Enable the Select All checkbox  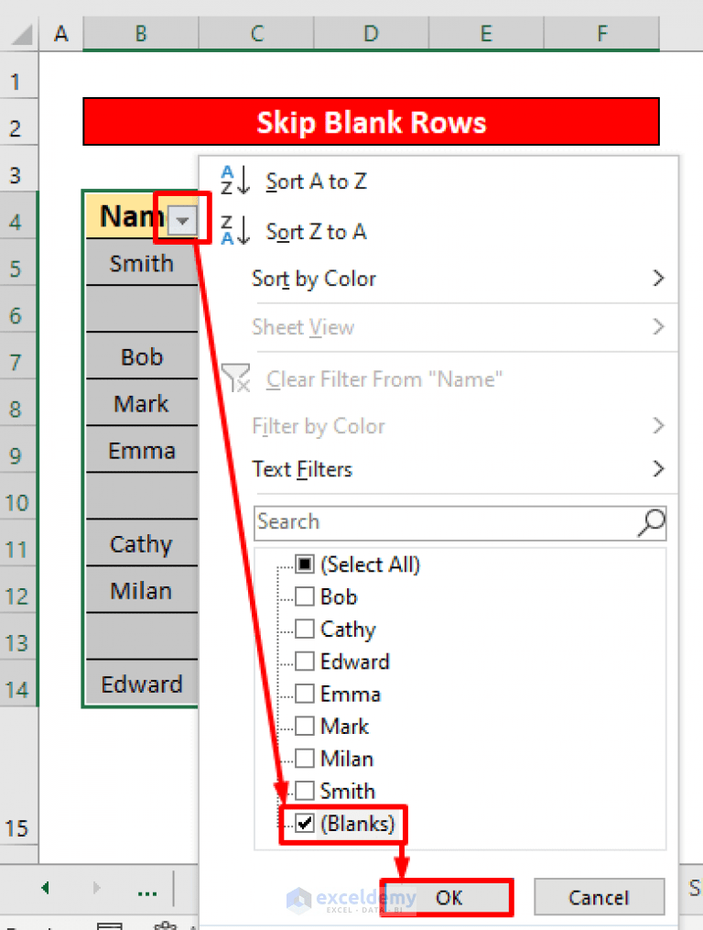[305, 564]
